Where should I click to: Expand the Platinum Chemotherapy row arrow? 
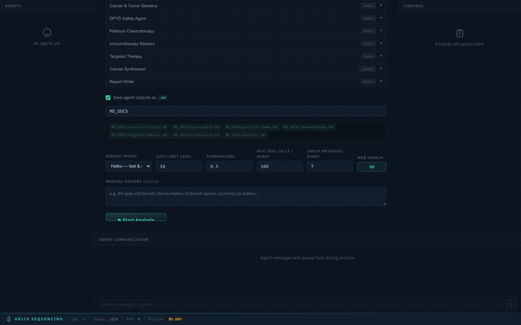coord(381,31)
